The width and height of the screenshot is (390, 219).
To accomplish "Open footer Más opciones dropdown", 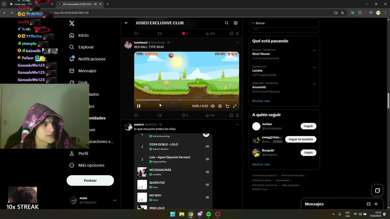I will pyautogui.click(x=292, y=185).
